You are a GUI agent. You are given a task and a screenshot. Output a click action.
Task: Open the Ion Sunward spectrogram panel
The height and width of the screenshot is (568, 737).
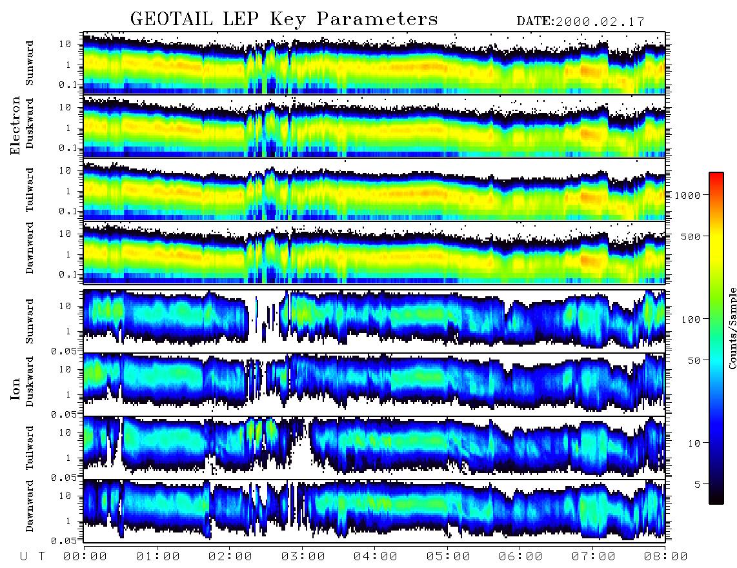[374, 321]
